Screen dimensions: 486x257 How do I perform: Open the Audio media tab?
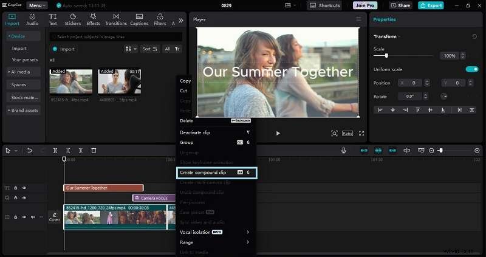(32, 19)
